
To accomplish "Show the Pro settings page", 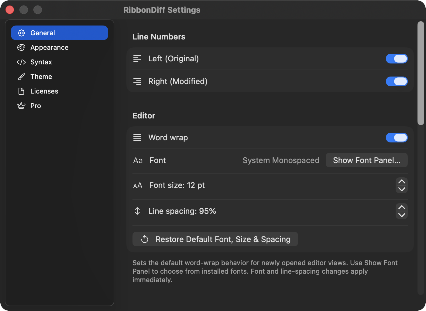I will [x=60, y=106].
